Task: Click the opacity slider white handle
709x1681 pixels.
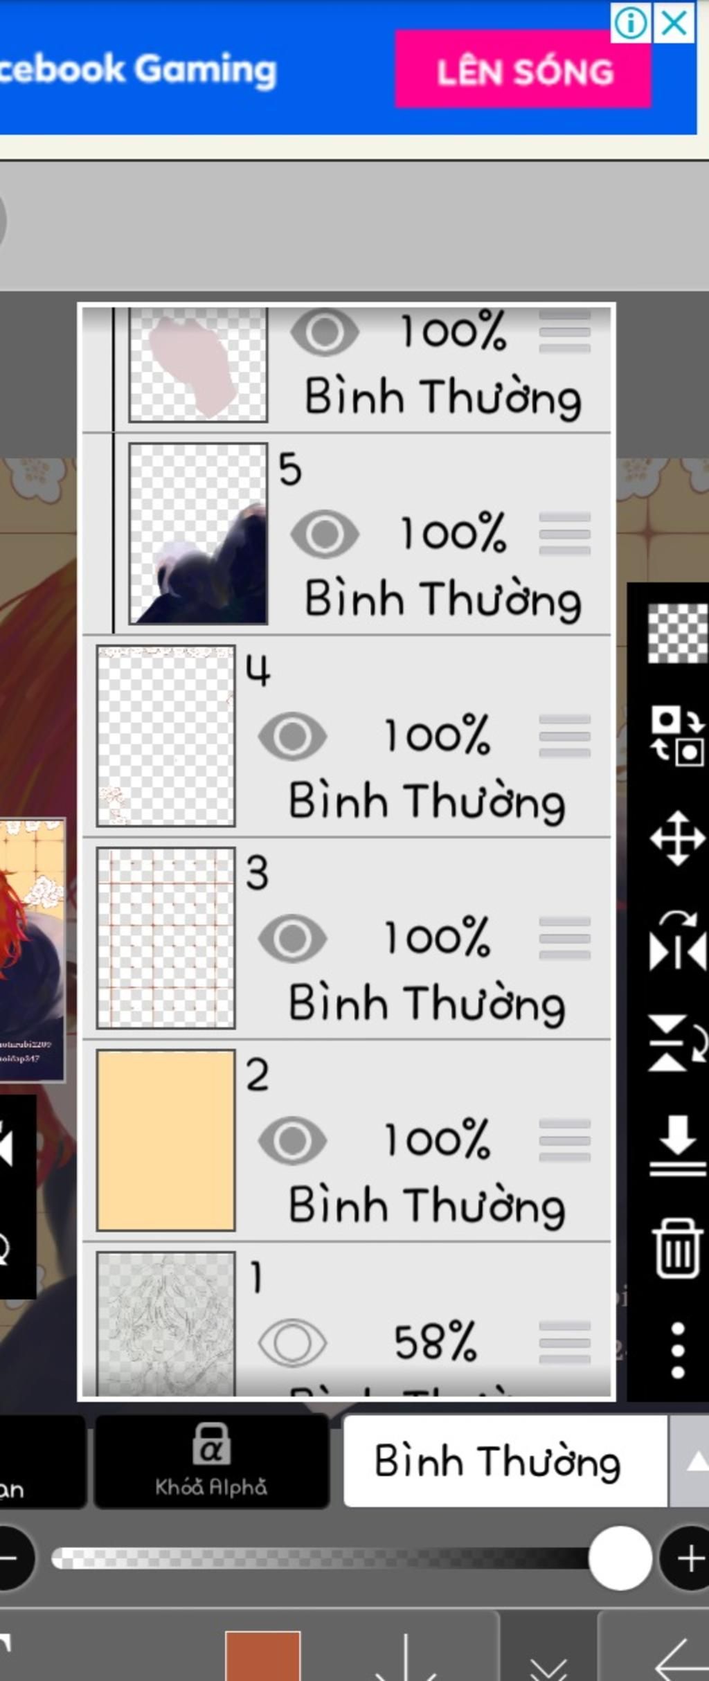Action: click(620, 1558)
